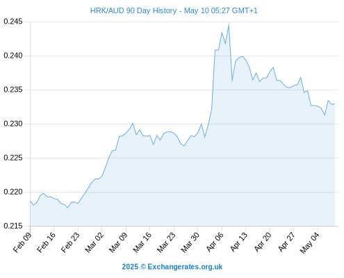344x278 pixels.
Task: Click the last data point of the line
Action: (x=335, y=104)
